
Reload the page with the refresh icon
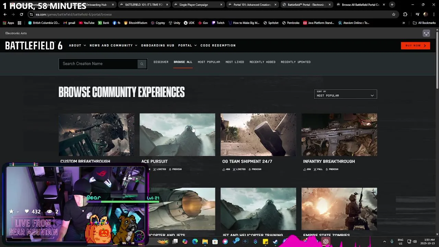click(x=21, y=14)
